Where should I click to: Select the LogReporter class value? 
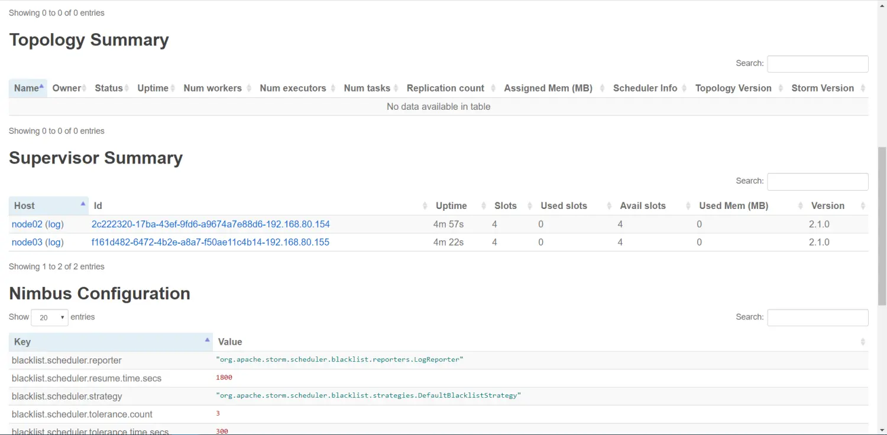(339, 359)
